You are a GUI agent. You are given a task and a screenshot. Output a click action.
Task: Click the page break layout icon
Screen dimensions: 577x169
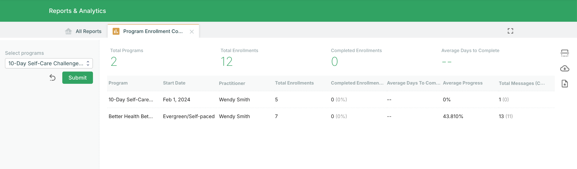(565, 53)
